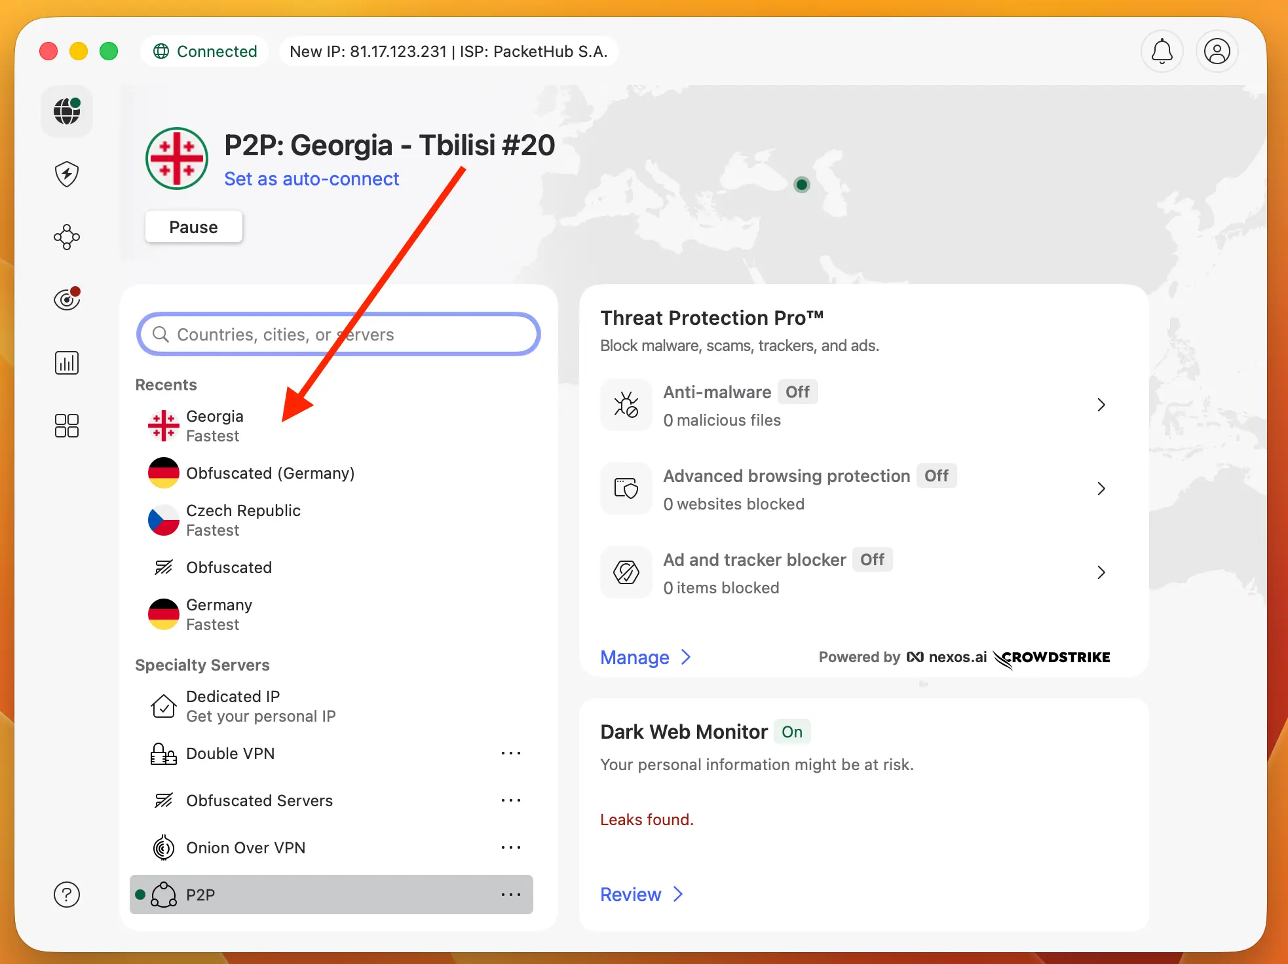The width and height of the screenshot is (1288, 964).
Task: Open Meshnet from the sidebar
Action: pyautogui.click(x=66, y=237)
